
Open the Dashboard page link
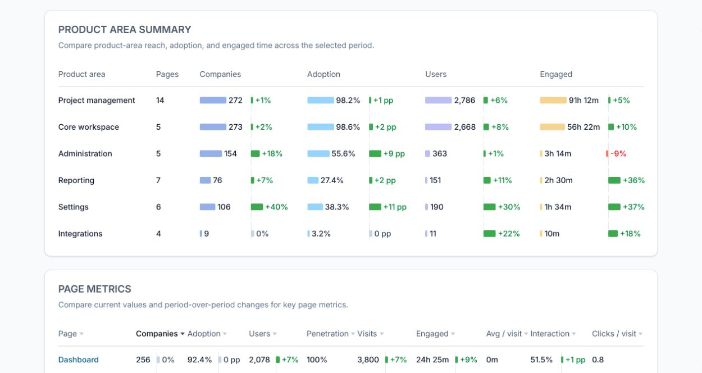click(x=79, y=360)
